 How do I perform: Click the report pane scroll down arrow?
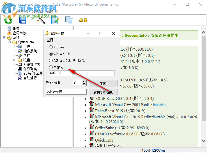(204, 141)
